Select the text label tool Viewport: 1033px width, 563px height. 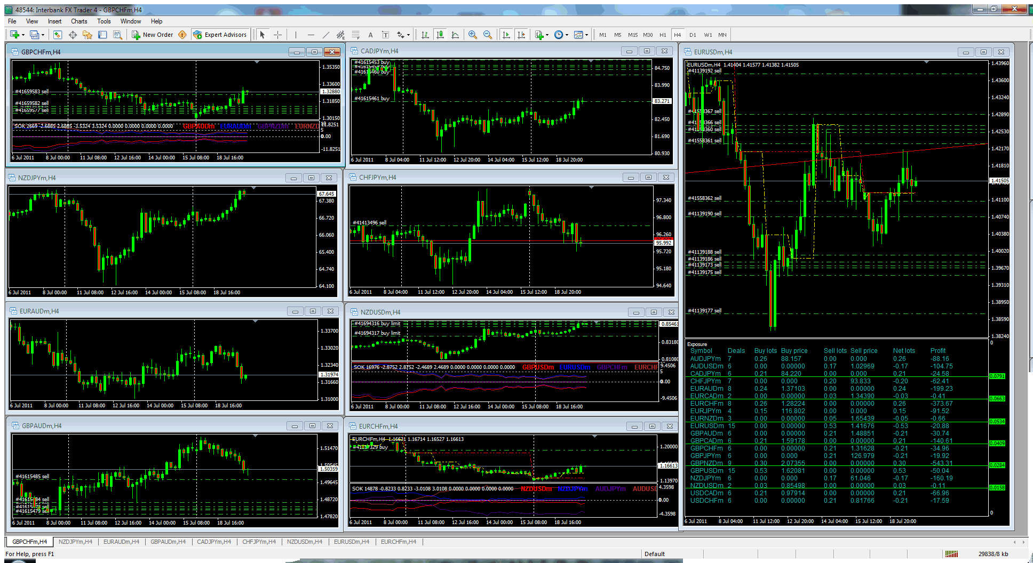(x=385, y=35)
